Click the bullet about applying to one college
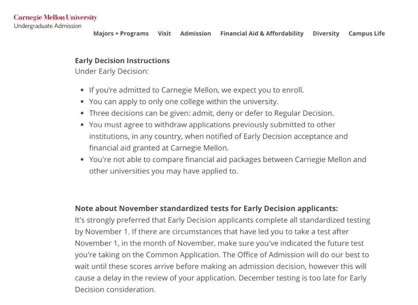Image resolution: width=418 pixels, height=305 pixels. point(183,102)
